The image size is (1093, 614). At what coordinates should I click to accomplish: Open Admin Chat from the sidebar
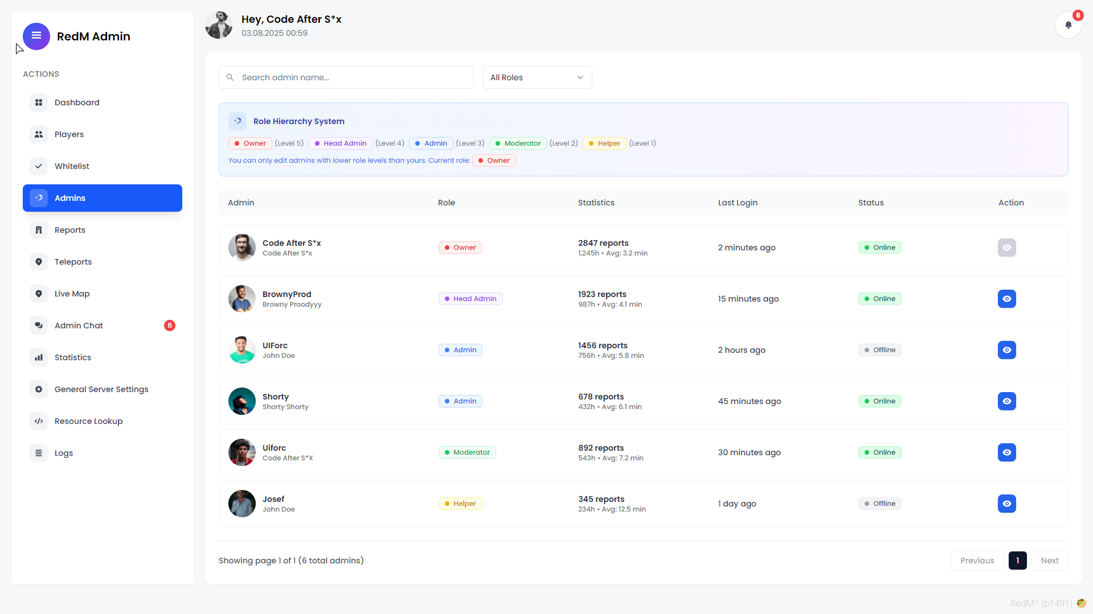(79, 325)
